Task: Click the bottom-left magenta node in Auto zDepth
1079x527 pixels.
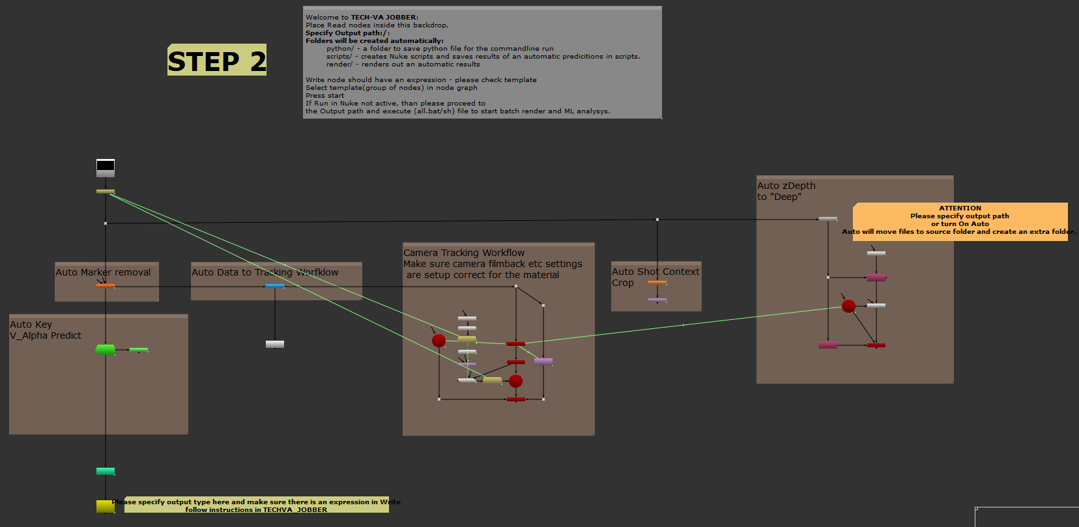Action: click(x=828, y=345)
